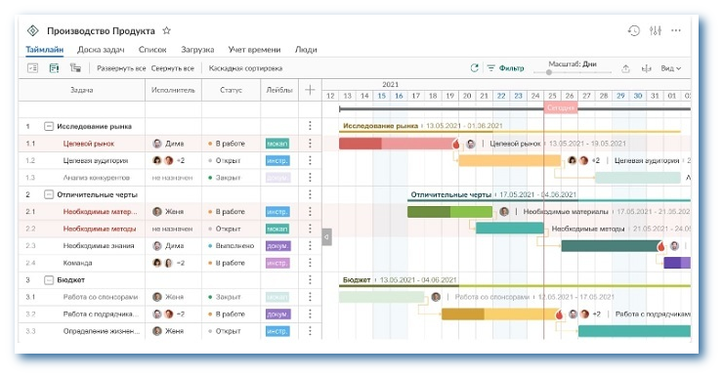This screenshot has width=723, height=378.
Task: Switch to the Загрузка tab
Action: (197, 50)
